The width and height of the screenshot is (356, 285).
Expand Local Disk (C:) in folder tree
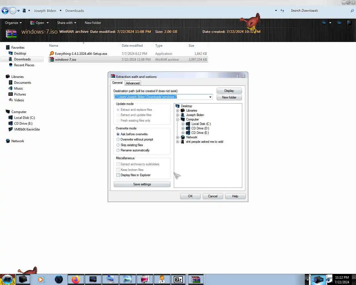(x=183, y=124)
